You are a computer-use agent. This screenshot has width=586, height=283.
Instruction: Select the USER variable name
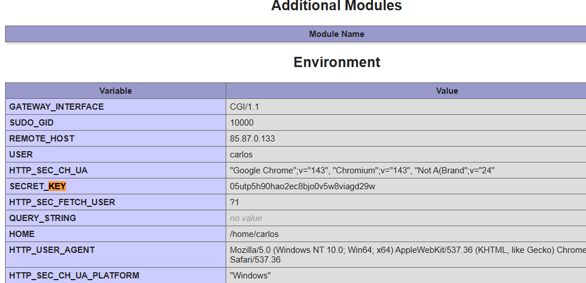click(x=21, y=155)
